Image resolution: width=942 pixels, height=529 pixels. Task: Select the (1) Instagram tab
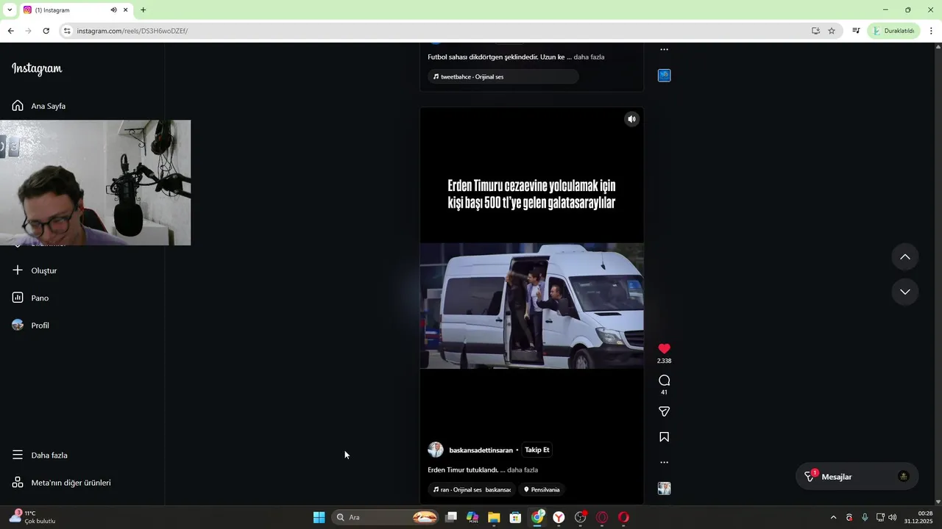point(76,10)
